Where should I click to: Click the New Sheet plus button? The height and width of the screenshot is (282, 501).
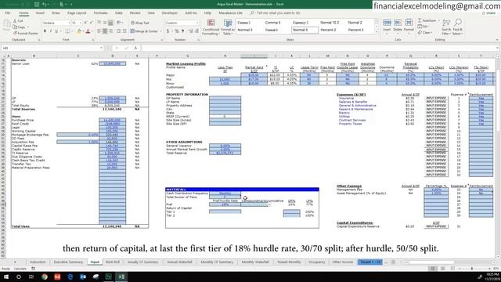[393, 262]
